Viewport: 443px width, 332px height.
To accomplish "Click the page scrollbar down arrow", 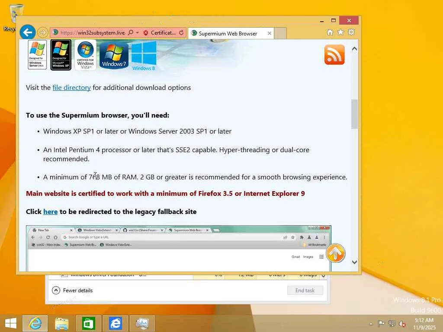I will point(355,262).
